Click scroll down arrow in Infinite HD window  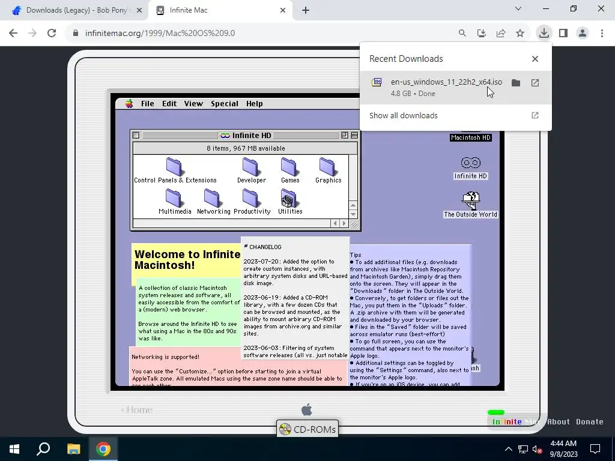(353, 214)
